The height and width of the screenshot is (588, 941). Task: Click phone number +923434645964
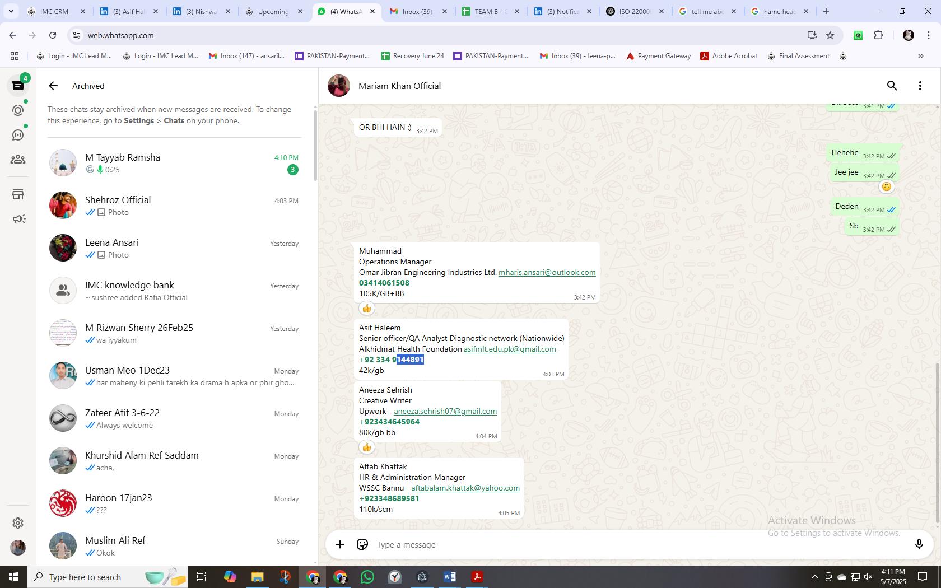389,422
